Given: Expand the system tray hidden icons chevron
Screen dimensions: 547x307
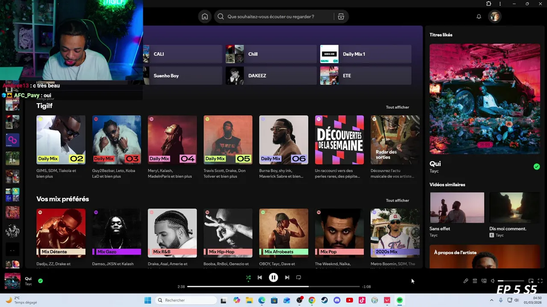Looking at the screenshot, I should [491, 300].
